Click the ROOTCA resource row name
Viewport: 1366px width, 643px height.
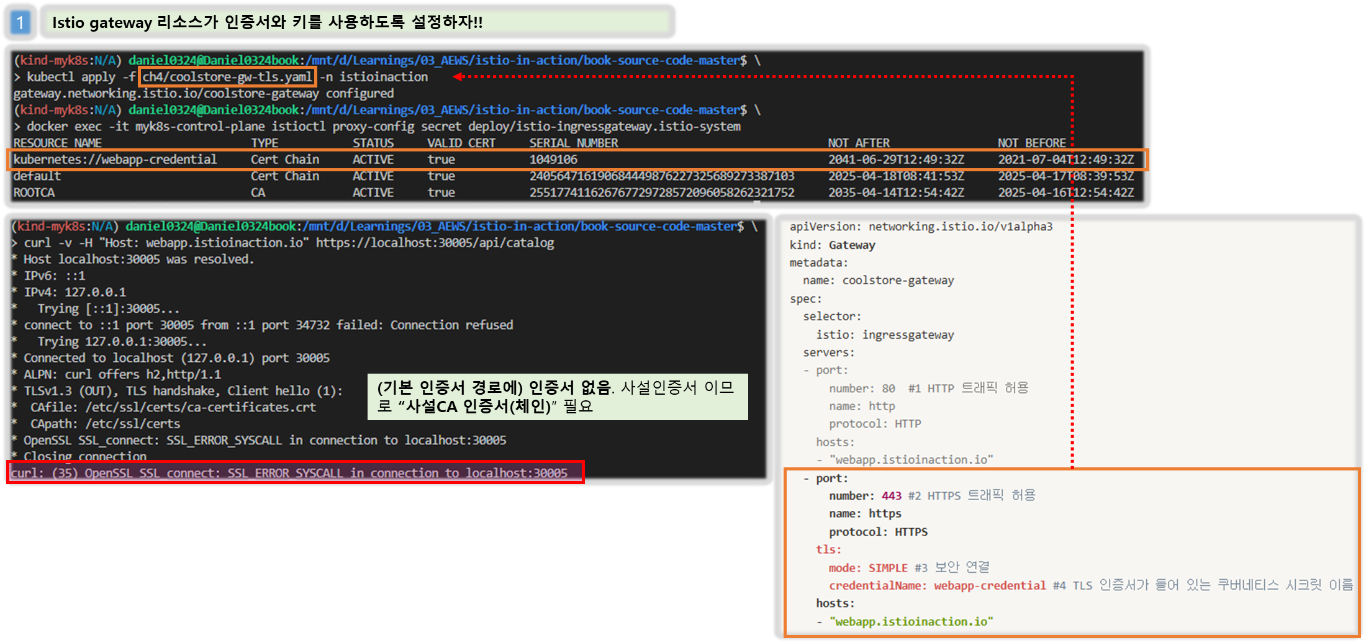tap(34, 192)
